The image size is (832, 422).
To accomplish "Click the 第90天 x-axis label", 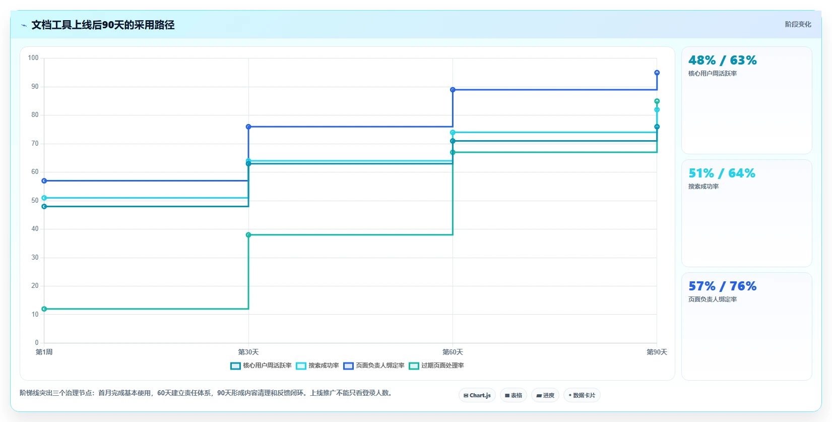I will coord(657,352).
